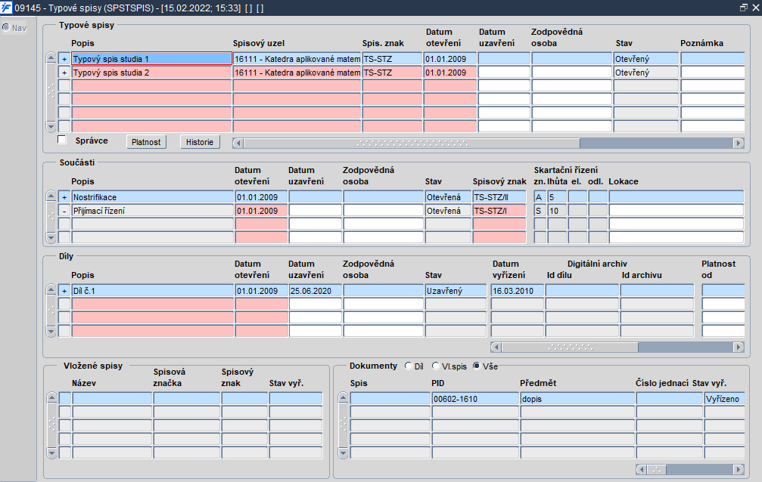Expand the Typový spis studia 1 row
Screen dimensions: 762x482
pyautogui.click(x=64, y=59)
